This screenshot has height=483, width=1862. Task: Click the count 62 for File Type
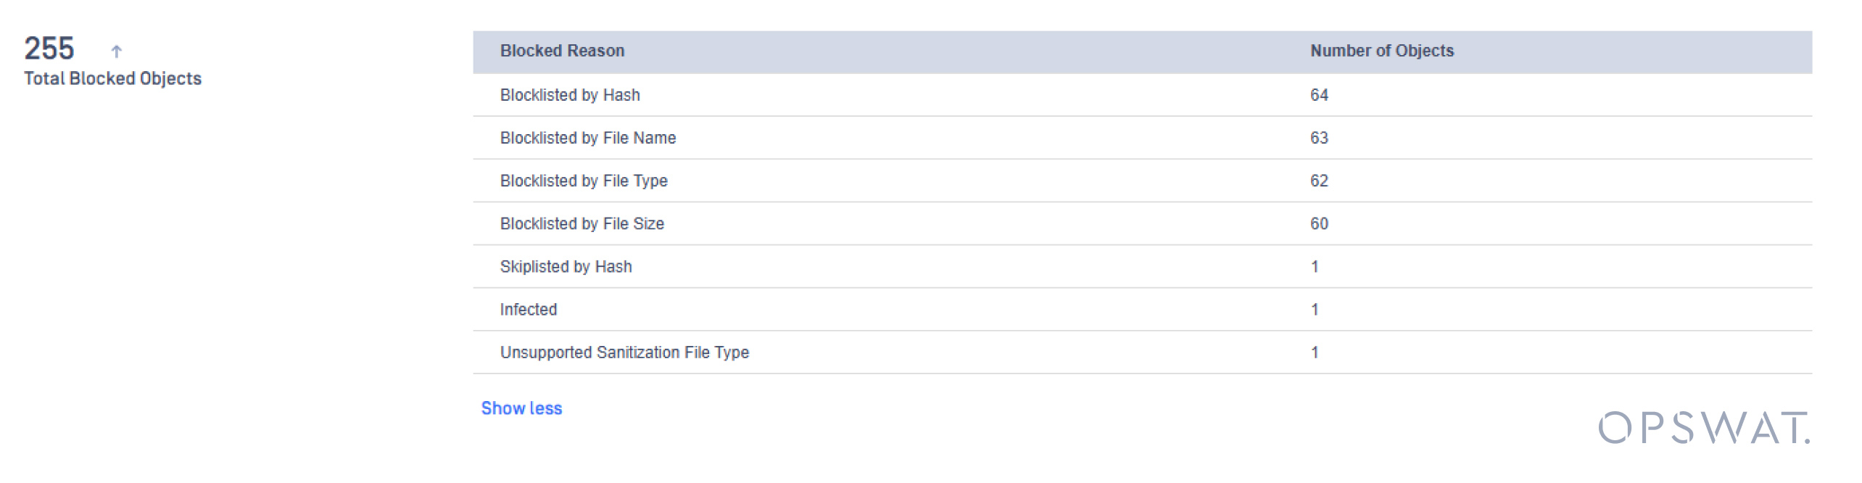pos(1319,181)
